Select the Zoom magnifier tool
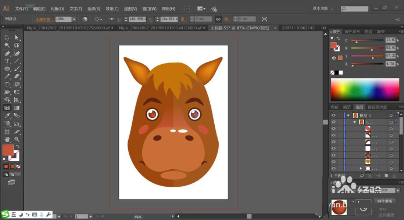Viewport: 404px width, 220px height. [17, 140]
